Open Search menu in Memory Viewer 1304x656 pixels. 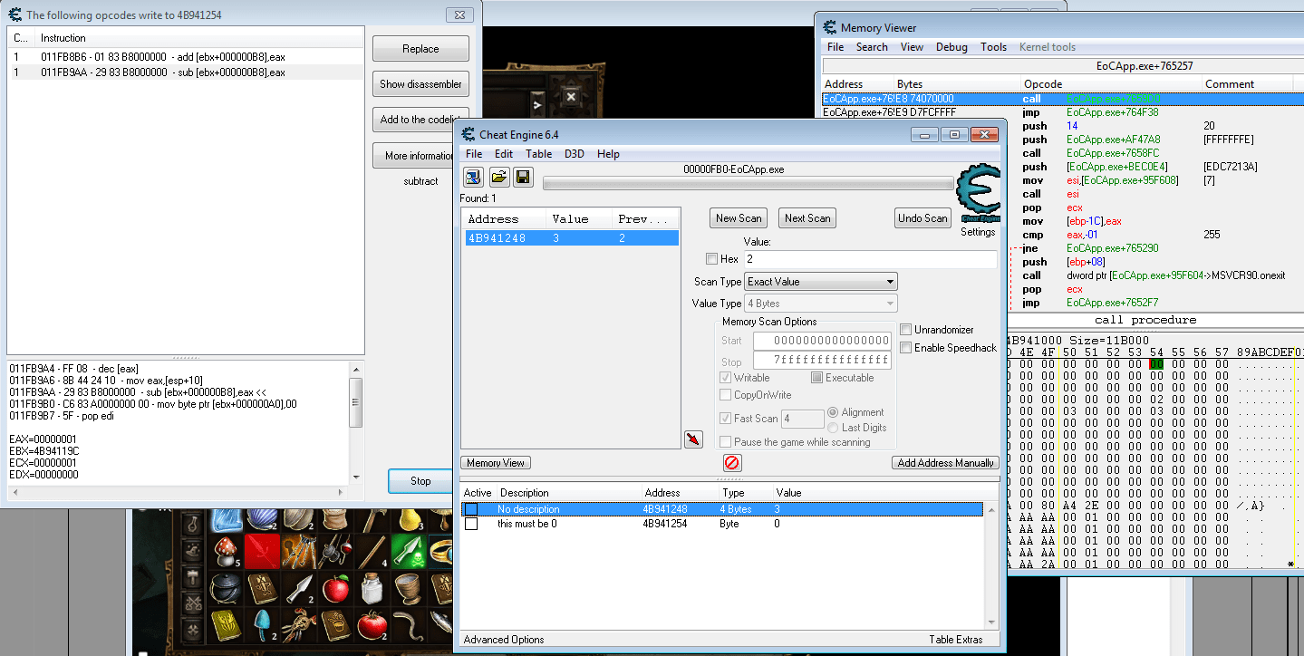pyautogui.click(x=872, y=47)
